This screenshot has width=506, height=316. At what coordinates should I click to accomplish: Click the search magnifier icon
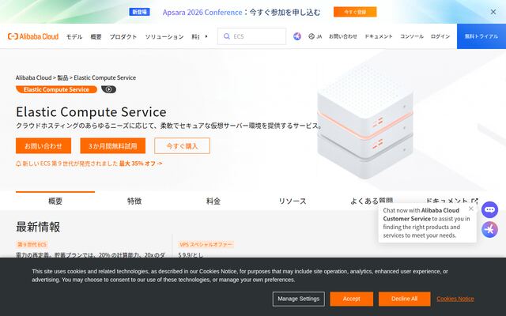(227, 36)
